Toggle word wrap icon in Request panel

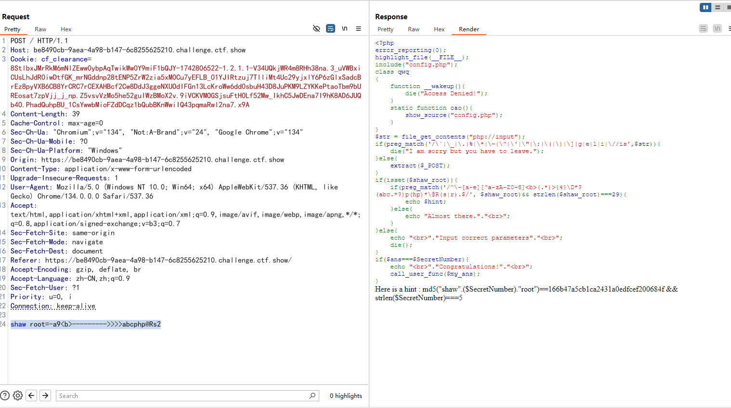(330, 28)
